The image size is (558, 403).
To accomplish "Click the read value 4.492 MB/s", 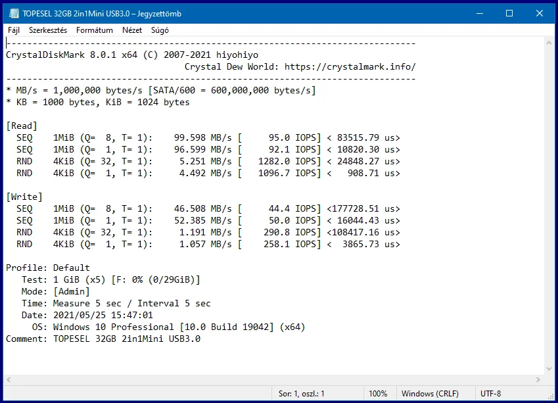I will tap(205, 173).
